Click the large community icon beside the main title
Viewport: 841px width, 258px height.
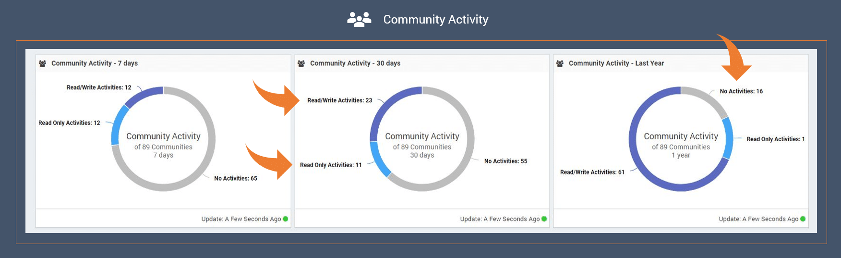pyautogui.click(x=359, y=19)
